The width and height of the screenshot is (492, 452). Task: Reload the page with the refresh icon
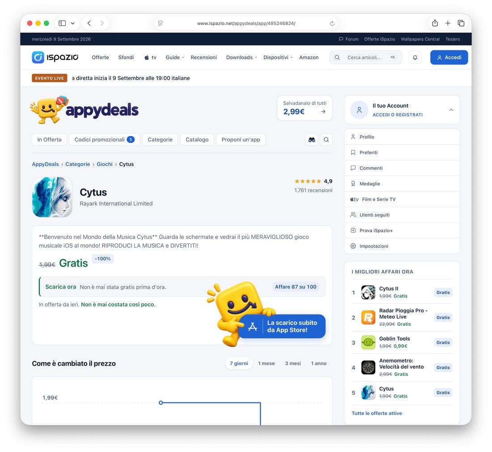click(332, 24)
